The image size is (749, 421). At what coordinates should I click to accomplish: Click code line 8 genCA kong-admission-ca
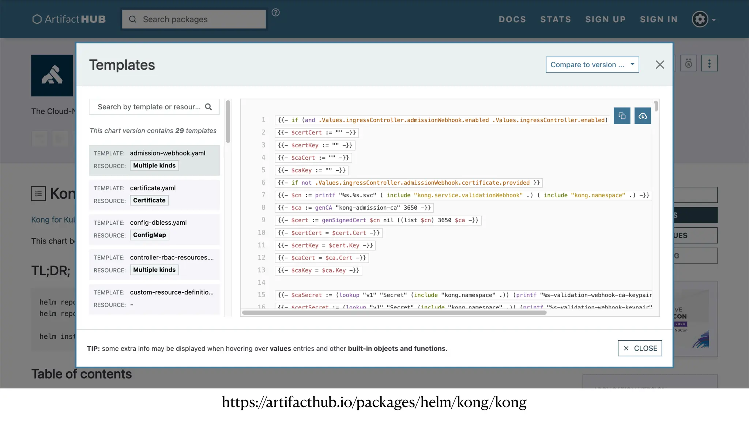tap(354, 208)
